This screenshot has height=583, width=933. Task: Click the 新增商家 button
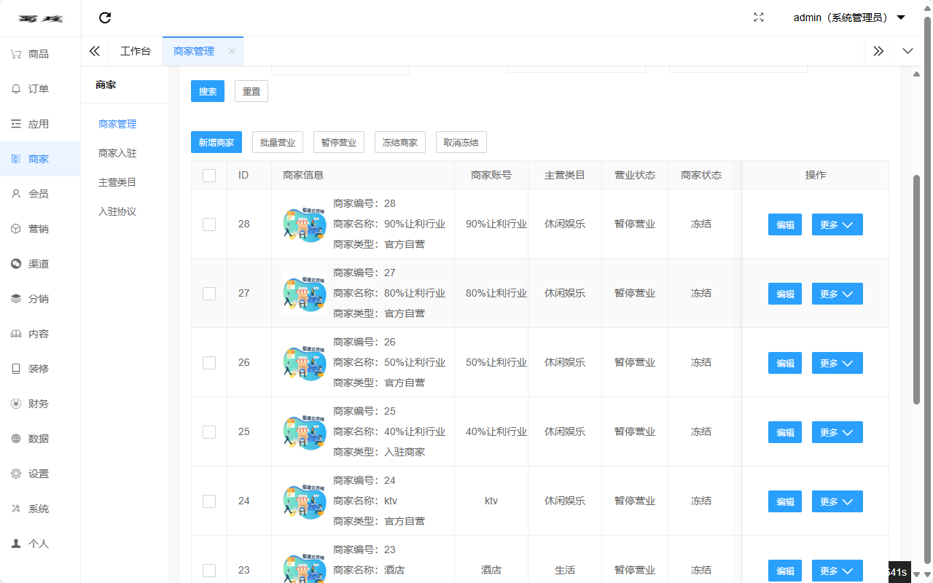coord(216,142)
